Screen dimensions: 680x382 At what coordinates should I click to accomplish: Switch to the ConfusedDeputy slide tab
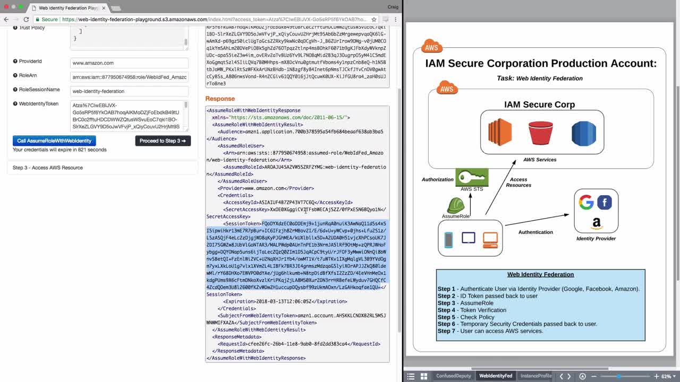click(453, 376)
